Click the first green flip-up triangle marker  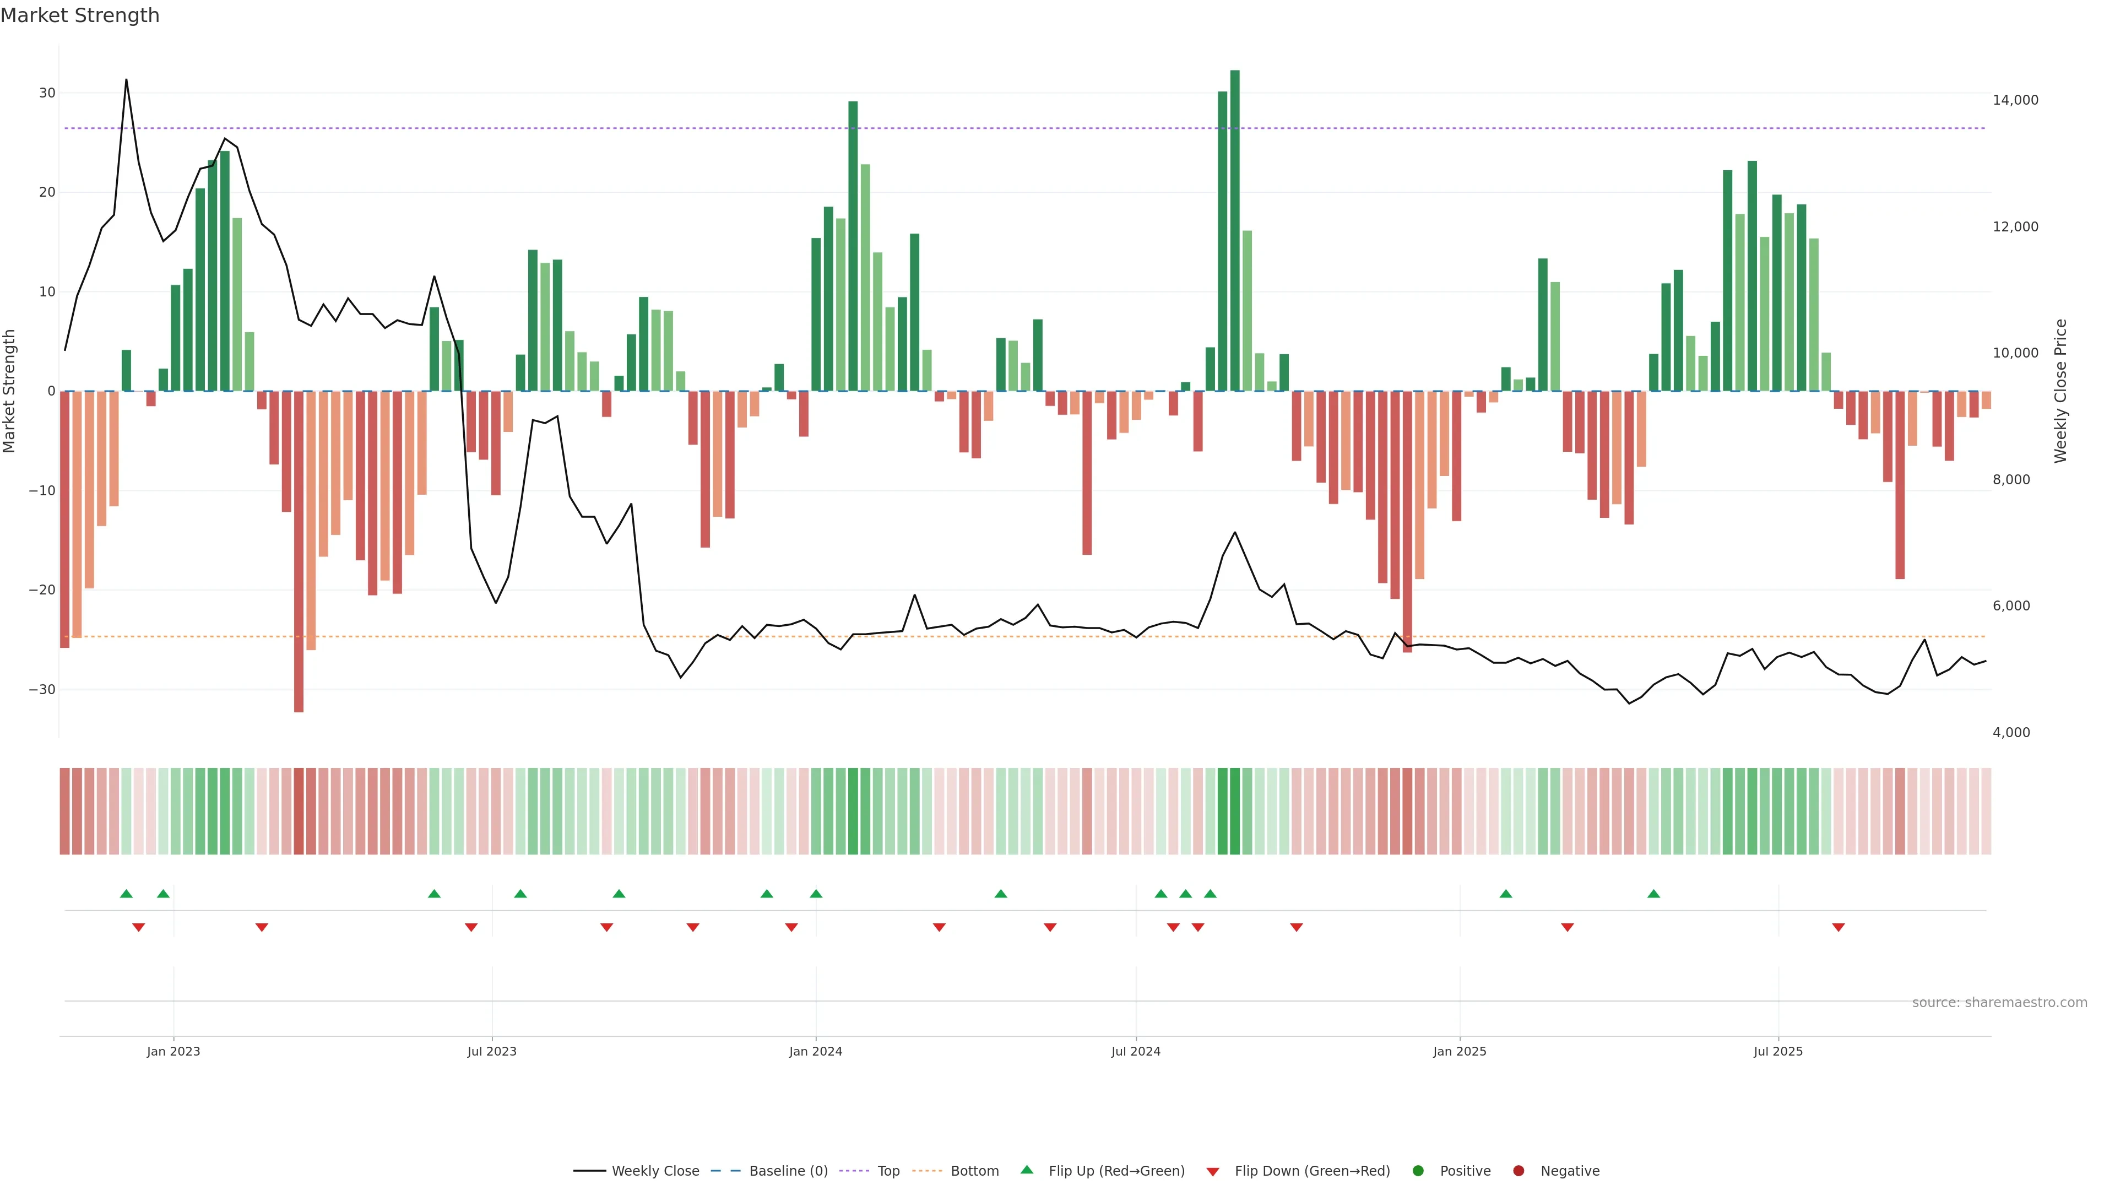(126, 894)
